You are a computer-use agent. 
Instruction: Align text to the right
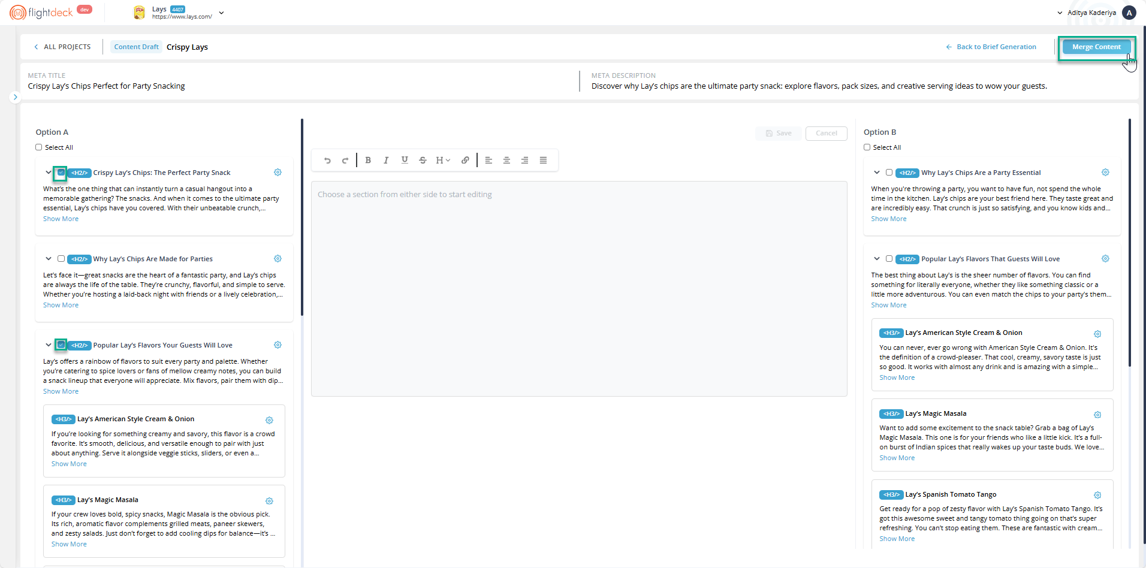click(x=524, y=160)
